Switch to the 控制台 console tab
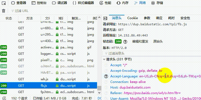Screen dimensions: 201x100 pyautogui.click(x=39, y=3)
